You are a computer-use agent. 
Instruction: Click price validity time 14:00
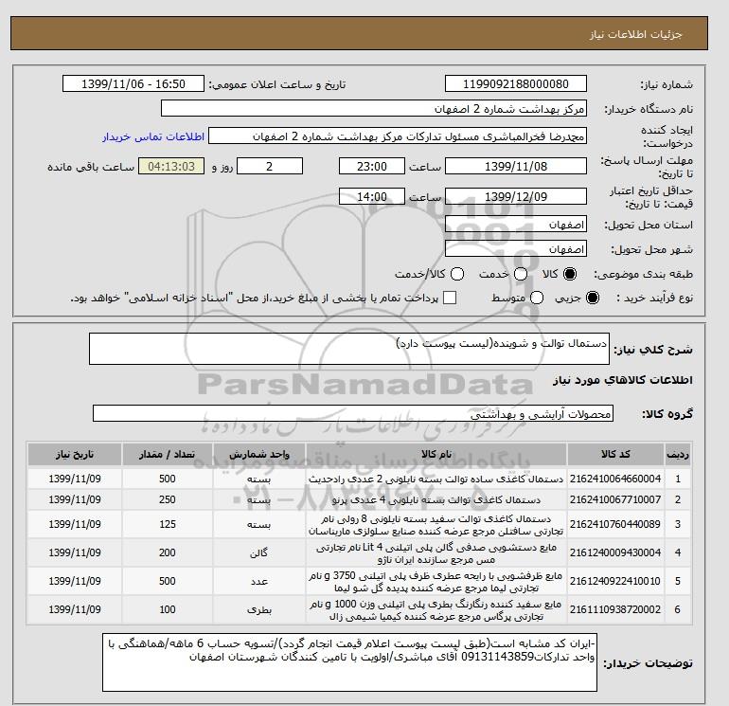coord(372,196)
